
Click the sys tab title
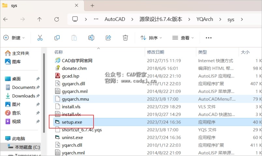point(14,6)
